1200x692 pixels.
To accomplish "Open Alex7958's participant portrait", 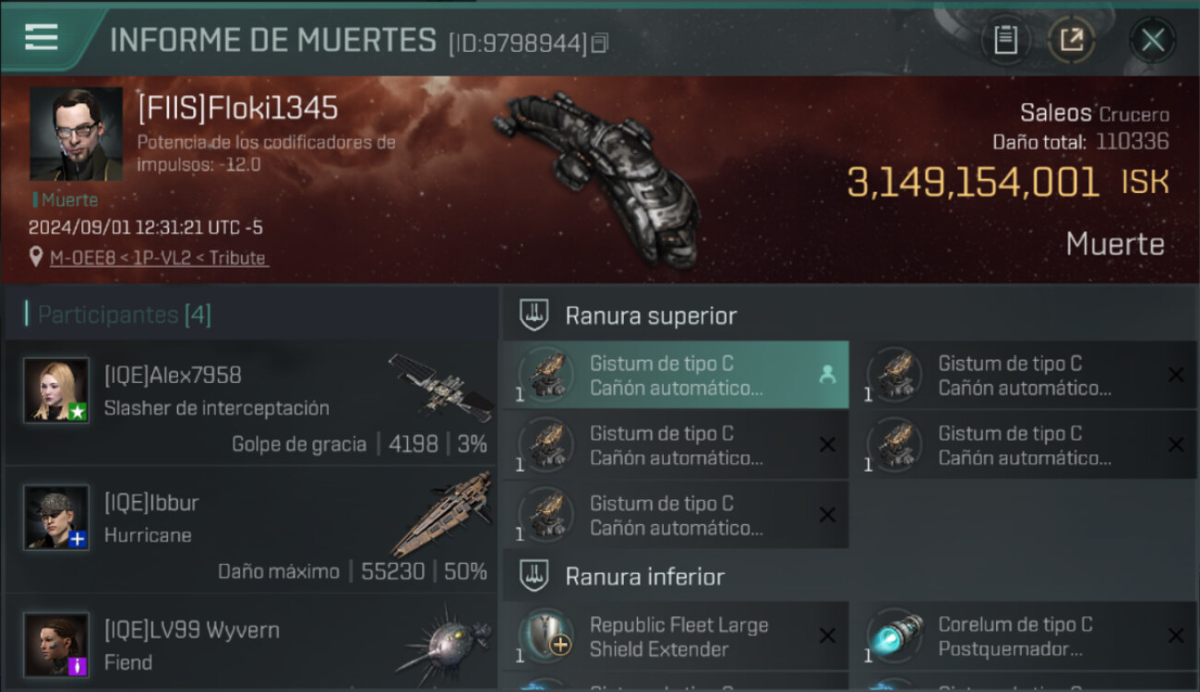I will point(56,390).
